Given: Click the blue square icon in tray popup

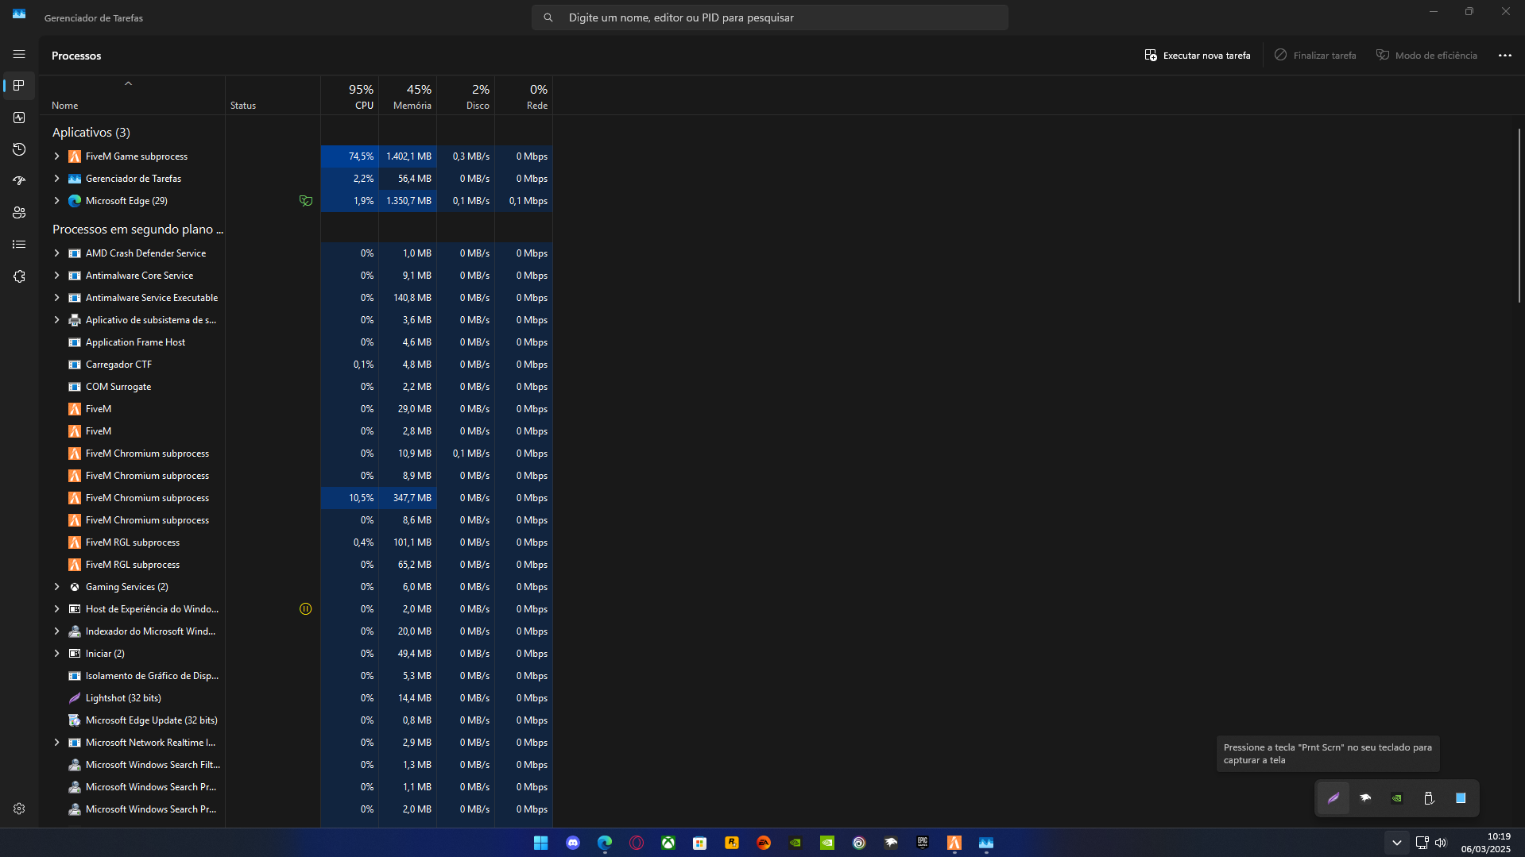Looking at the screenshot, I should [x=1461, y=798].
